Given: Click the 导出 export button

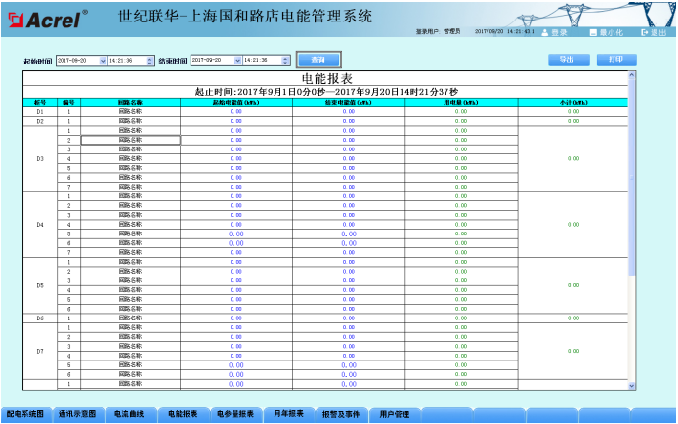Looking at the screenshot, I should [x=567, y=60].
